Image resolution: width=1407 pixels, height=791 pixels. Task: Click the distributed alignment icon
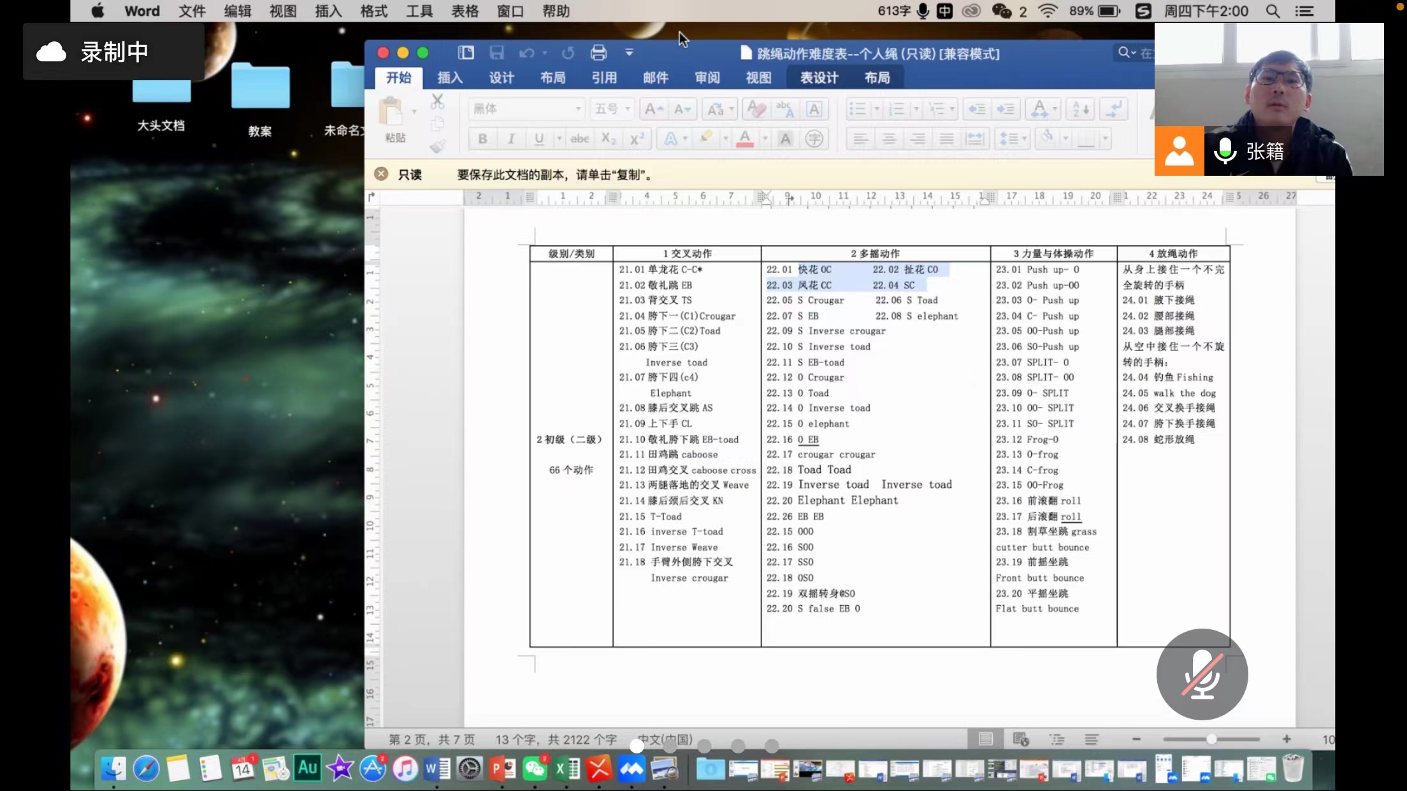coord(975,139)
